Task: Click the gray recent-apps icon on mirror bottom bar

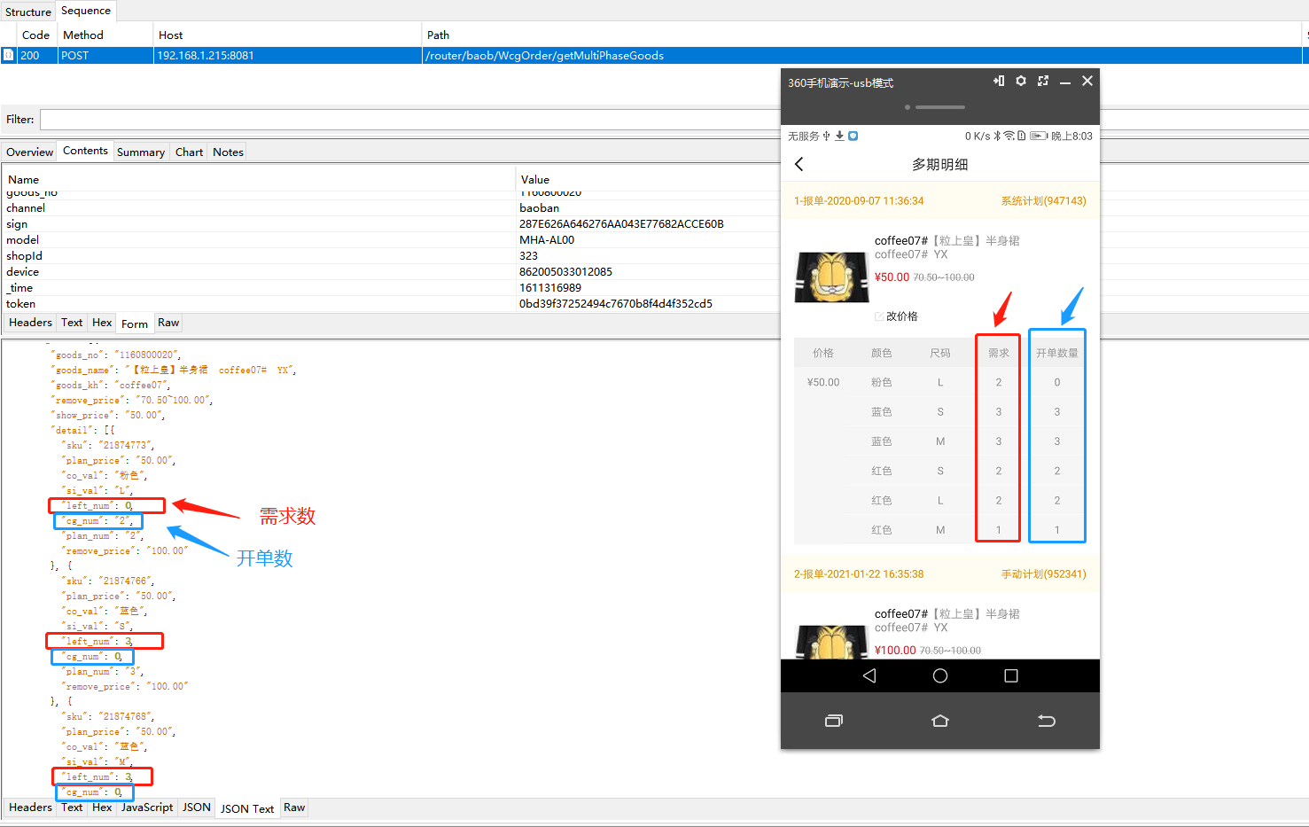Action: 834,721
